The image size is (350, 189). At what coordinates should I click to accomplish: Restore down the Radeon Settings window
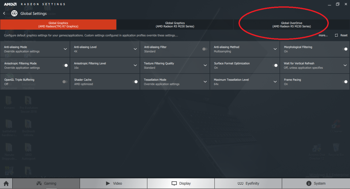point(338,4)
